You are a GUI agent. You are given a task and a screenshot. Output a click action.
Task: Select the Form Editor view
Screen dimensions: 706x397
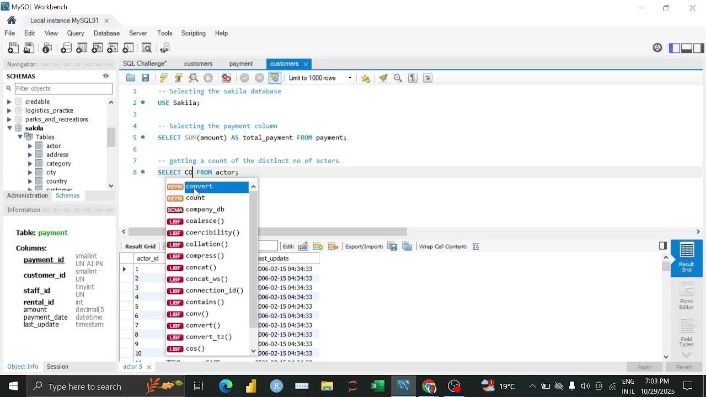(687, 295)
